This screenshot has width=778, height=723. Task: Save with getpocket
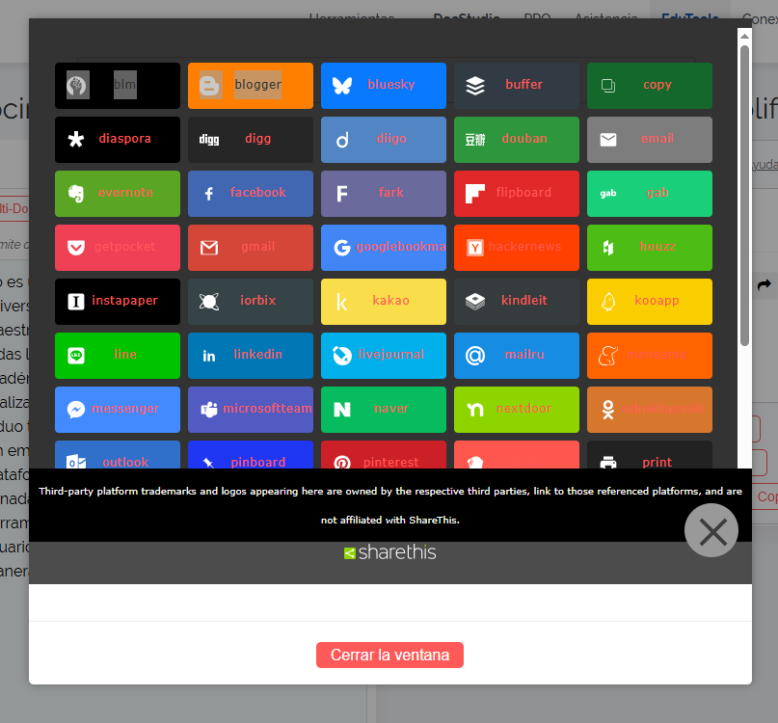click(118, 248)
